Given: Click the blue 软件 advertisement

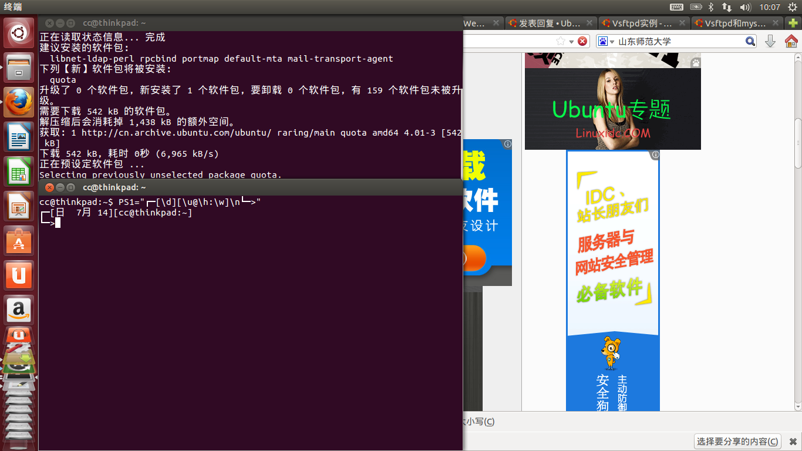Looking at the screenshot, I should point(487,213).
